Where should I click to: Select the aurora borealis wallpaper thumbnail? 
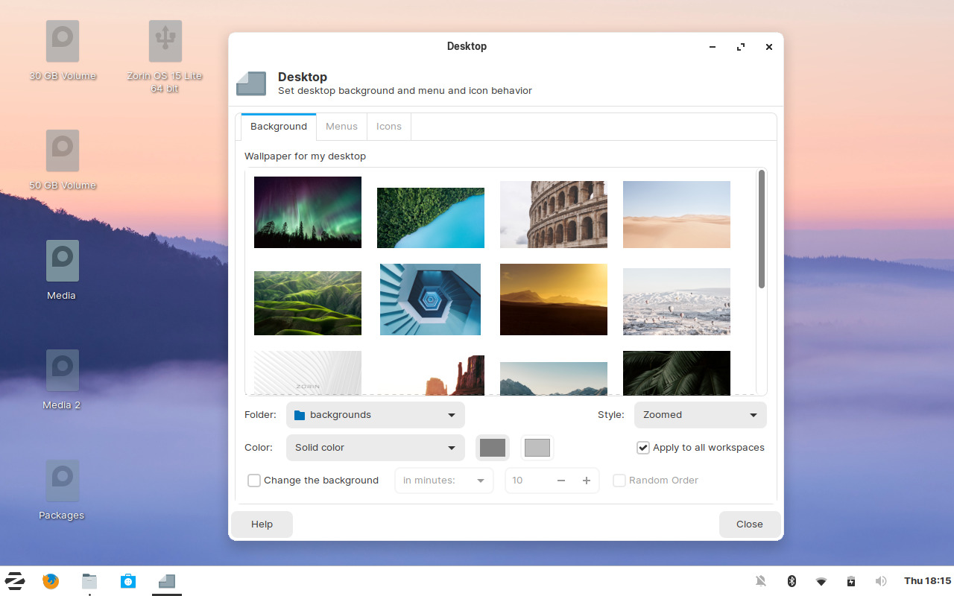click(x=307, y=212)
